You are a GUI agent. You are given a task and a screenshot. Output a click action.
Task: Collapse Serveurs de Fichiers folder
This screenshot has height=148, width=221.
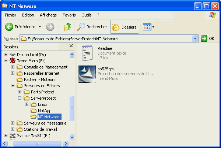13,86
